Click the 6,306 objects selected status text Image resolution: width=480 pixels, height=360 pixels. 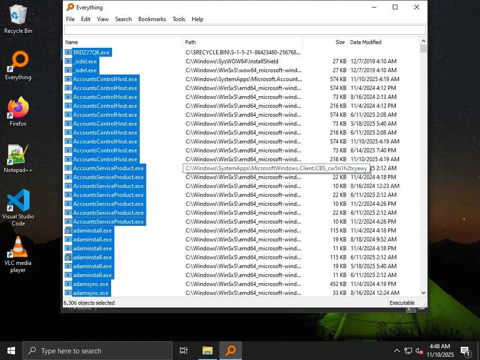coord(89,303)
